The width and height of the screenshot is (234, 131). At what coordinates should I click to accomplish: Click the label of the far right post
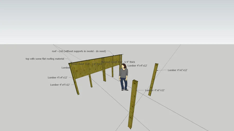coord(177,70)
